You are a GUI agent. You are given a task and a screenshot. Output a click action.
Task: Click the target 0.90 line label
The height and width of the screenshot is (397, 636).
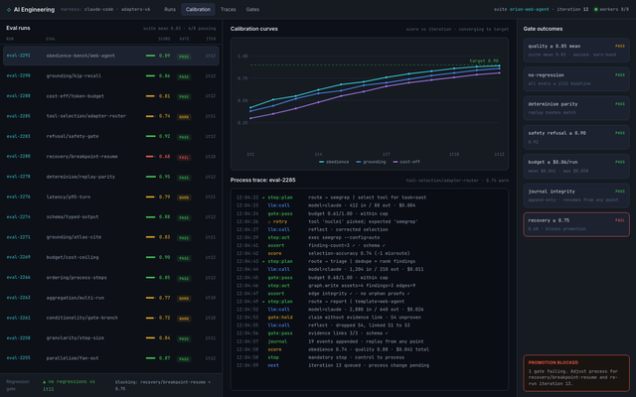484,61
